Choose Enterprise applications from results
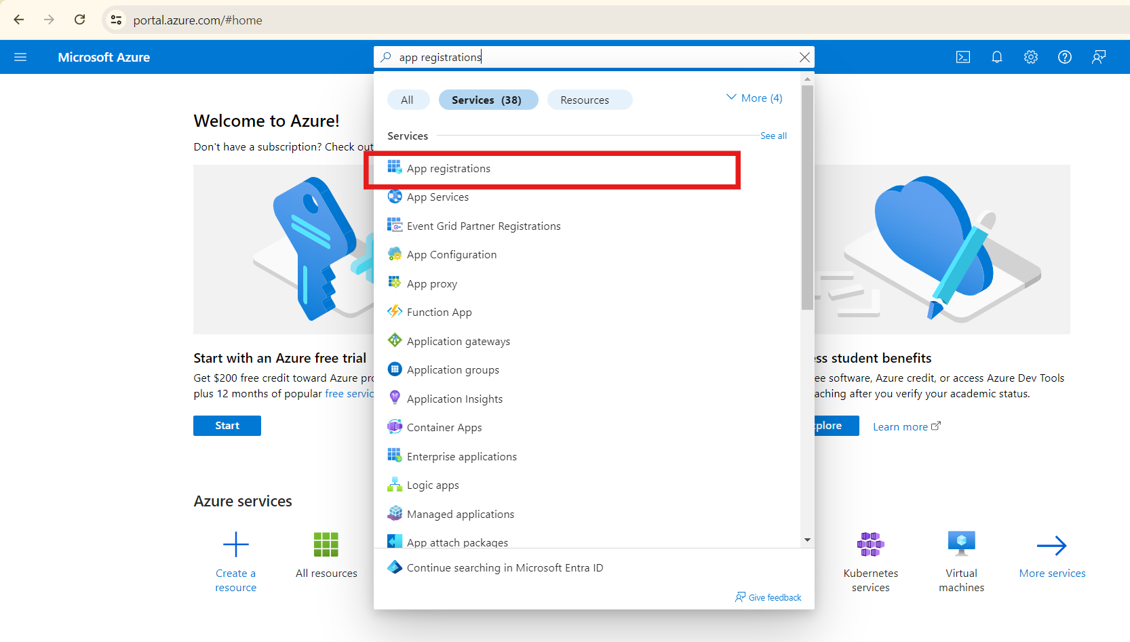The height and width of the screenshot is (642, 1130). (x=461, y=457)
